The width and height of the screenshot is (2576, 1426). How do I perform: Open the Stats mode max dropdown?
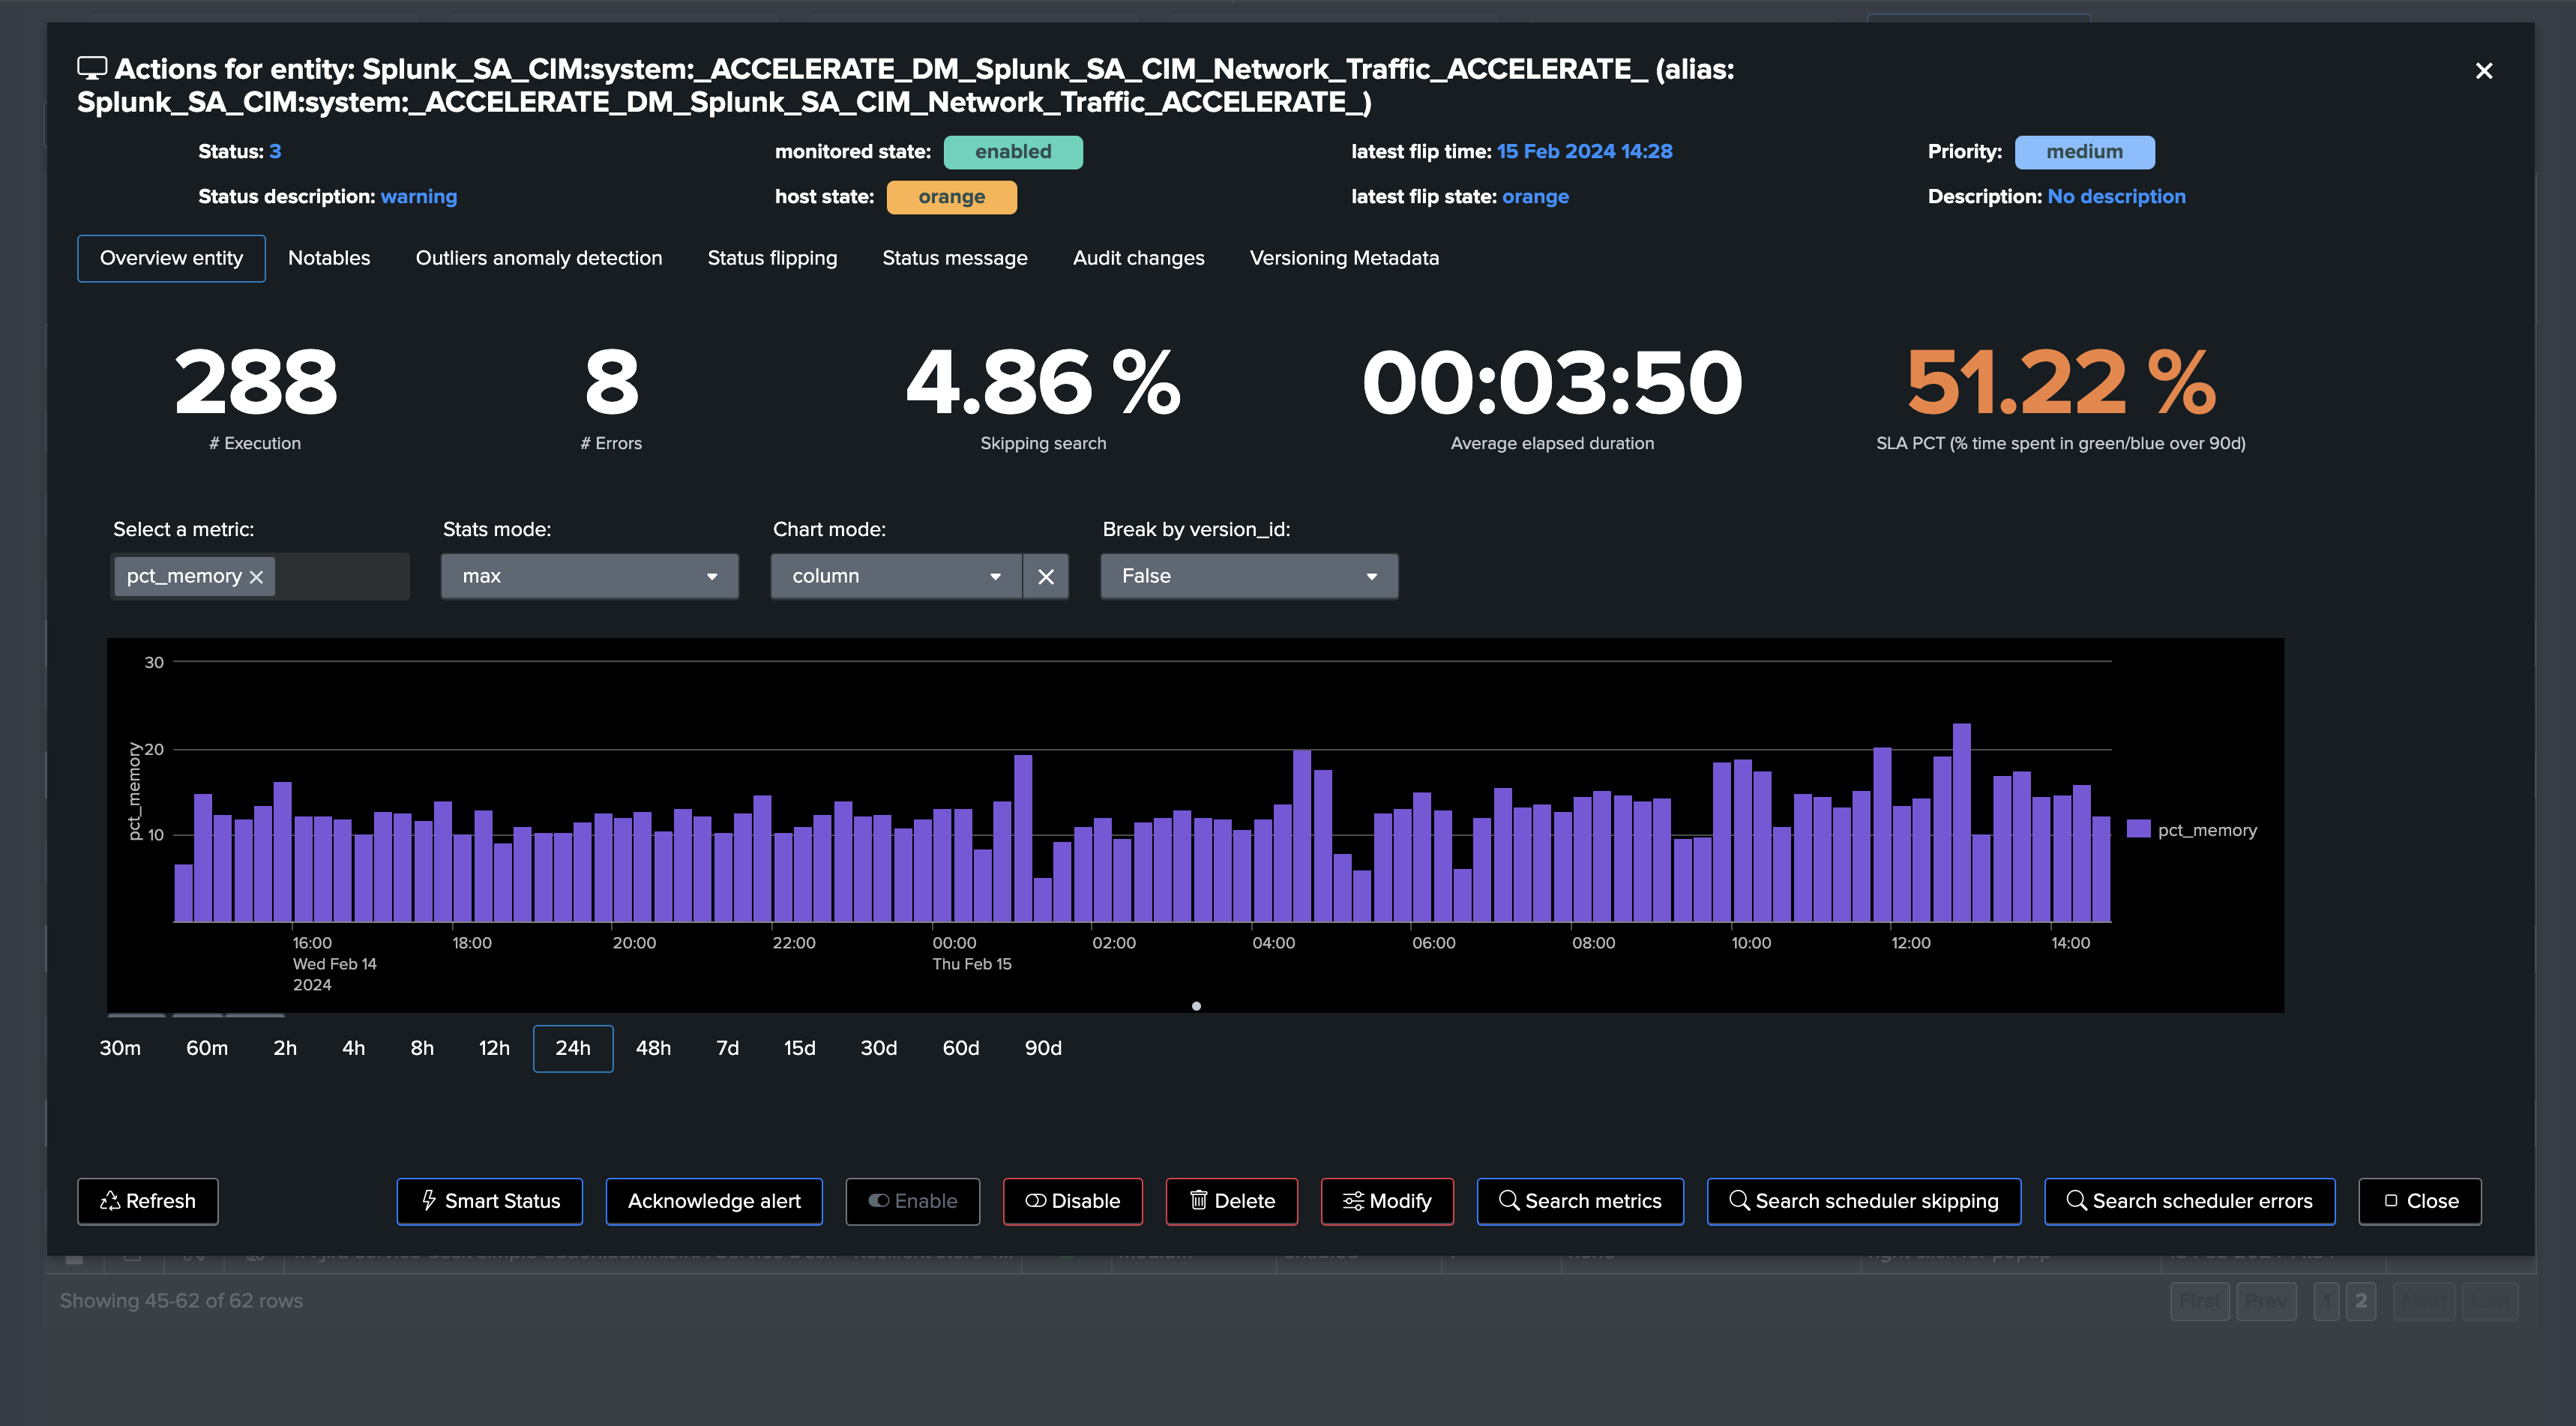[x=589, y=577]
